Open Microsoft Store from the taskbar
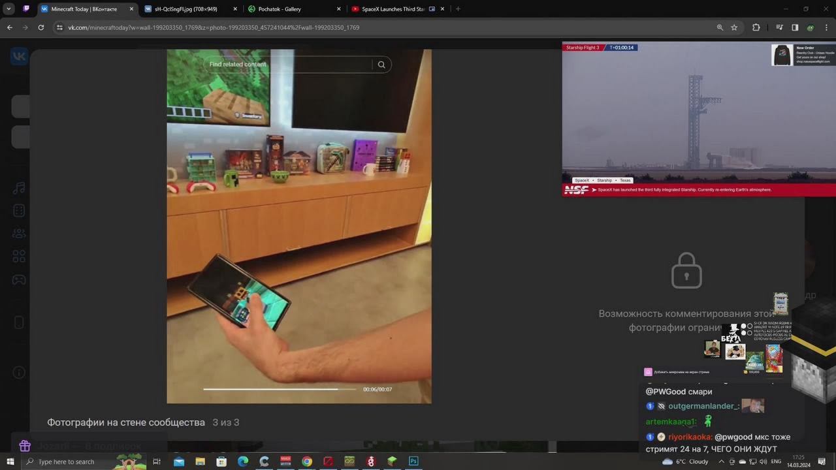Viewport: 836px width, 470px height. (221, 462)
